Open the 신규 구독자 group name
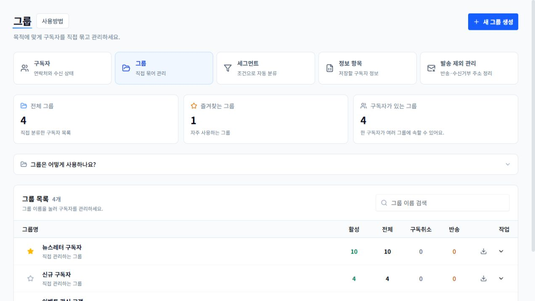This screenshot has height=301, width=535. coord(57,275)
